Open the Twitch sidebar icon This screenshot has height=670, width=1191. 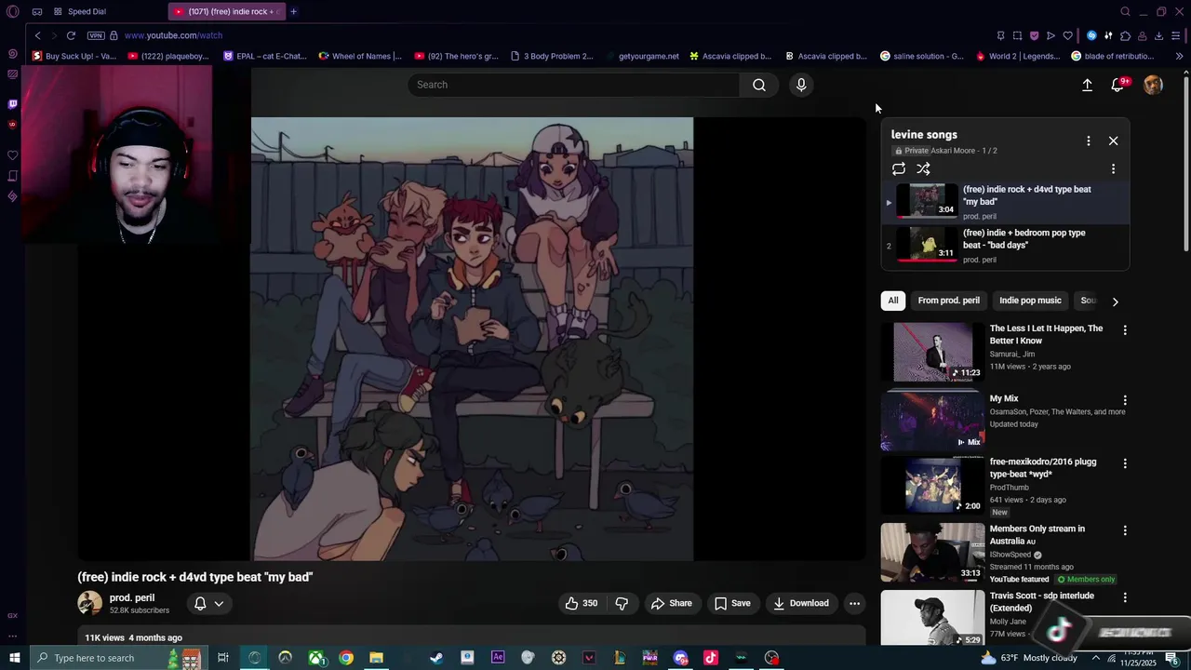point(12,104)
